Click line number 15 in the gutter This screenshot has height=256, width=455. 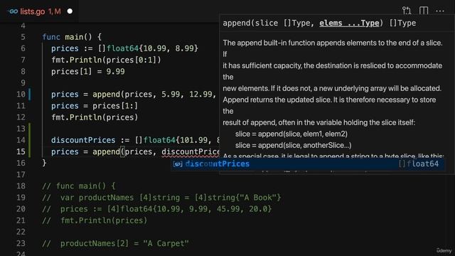pos(21,151)
